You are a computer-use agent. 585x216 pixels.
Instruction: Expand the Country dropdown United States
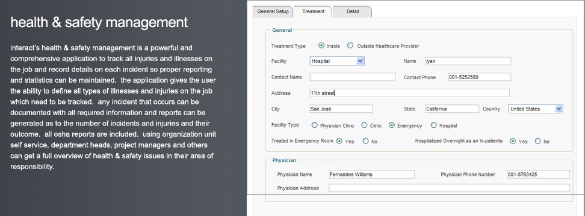(x=536, y=109)
